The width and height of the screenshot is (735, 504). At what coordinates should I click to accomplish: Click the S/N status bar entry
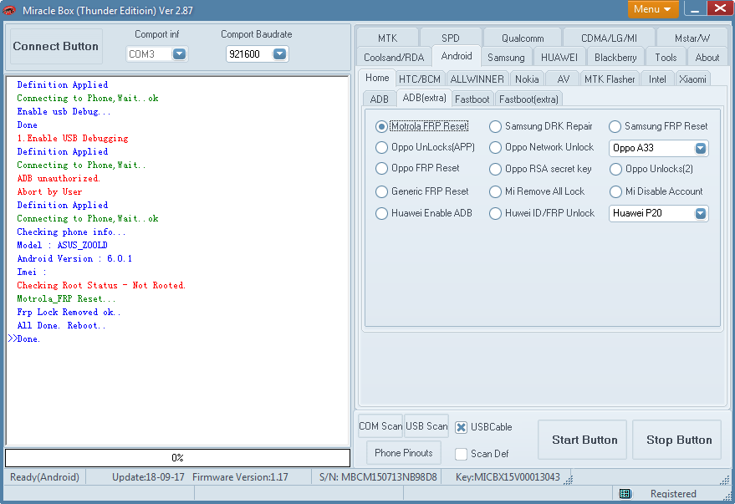point(378,477)
